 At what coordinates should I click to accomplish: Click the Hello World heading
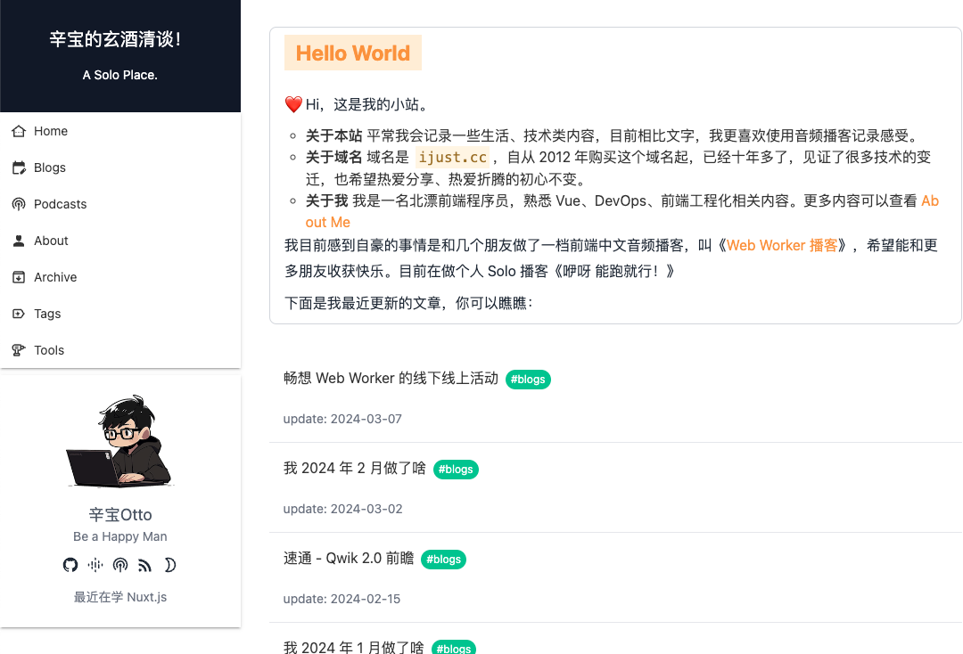pyautogui.click(x=353, y=53)
